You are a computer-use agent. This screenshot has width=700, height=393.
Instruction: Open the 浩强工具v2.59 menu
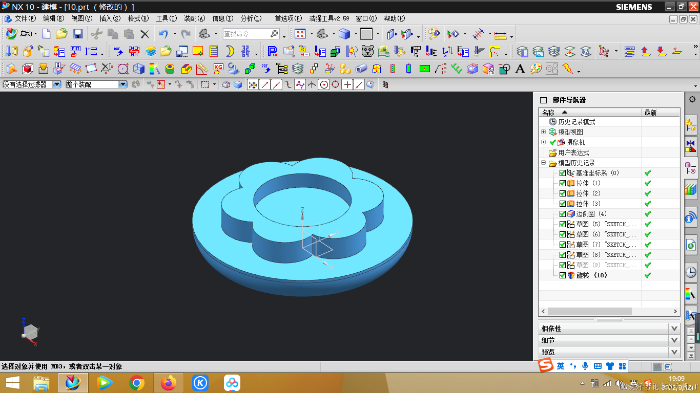[329, 18]
